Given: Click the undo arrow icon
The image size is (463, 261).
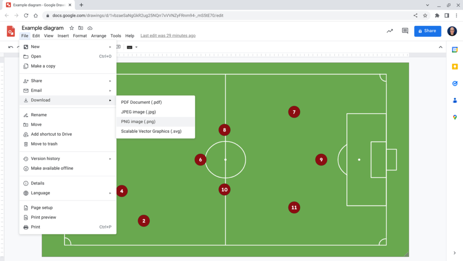Looking at the screenshot, I should click(11, 47).
